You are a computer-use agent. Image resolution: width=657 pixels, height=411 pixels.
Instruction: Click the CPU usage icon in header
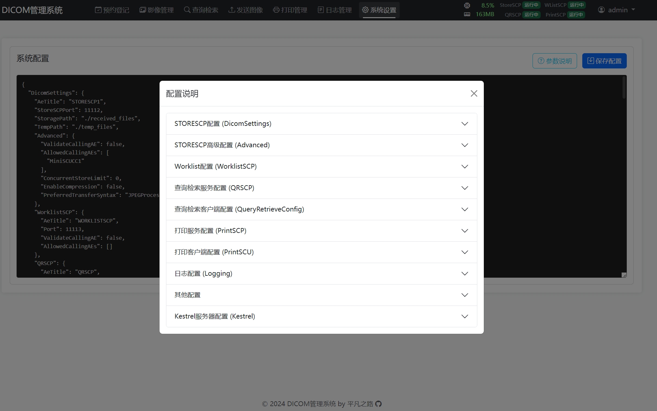[x=467, y=6]
